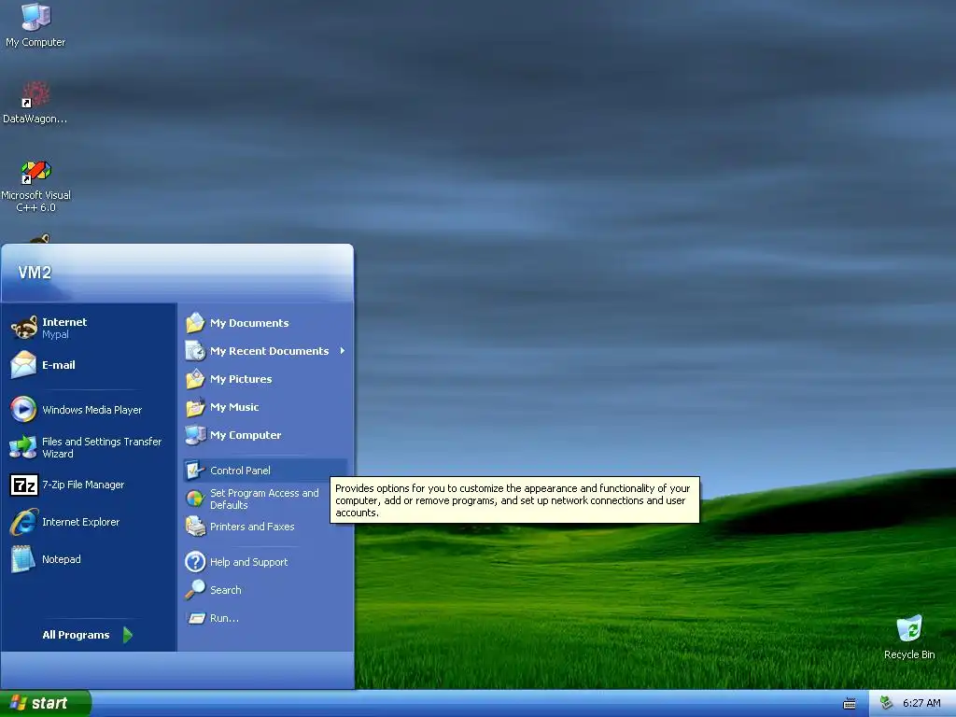This screenshot has width=956, height=717.
Task: Select 'Mypal' subtitle text
Action: point(55,335)
